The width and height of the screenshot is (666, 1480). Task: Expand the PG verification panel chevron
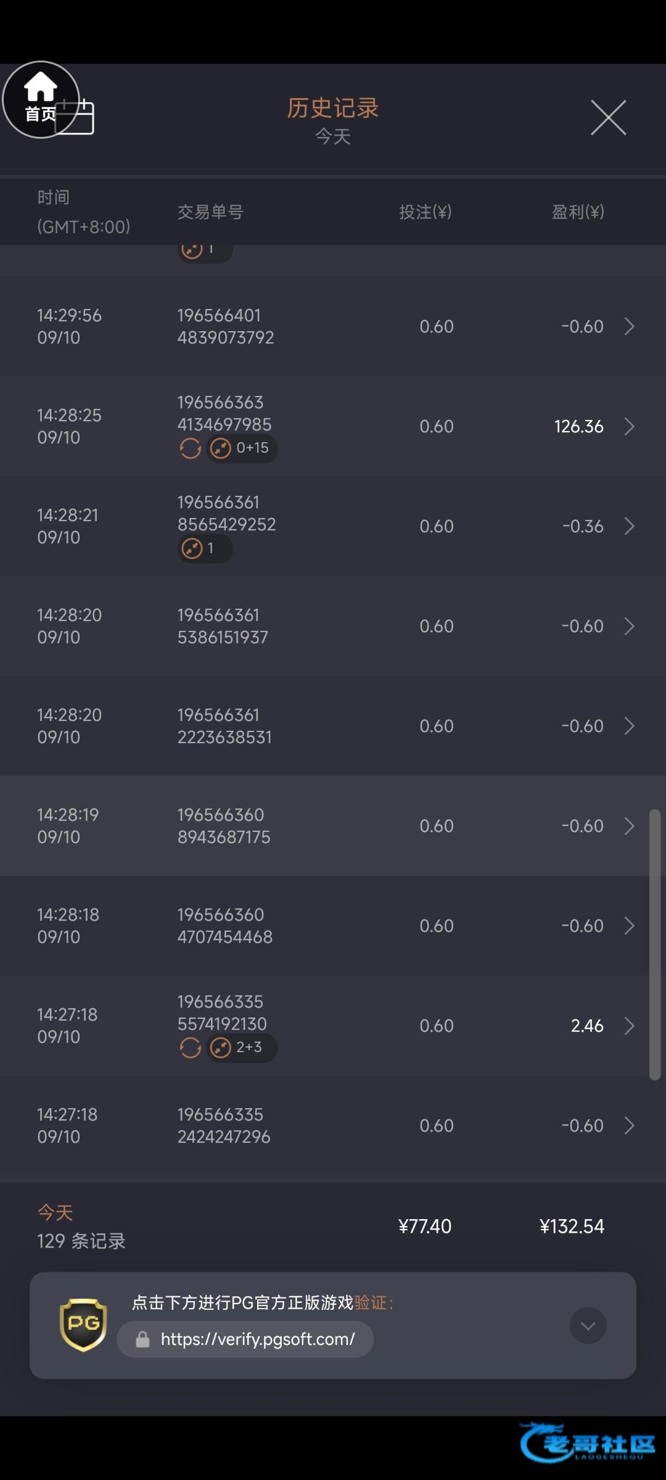[588, 1325]
